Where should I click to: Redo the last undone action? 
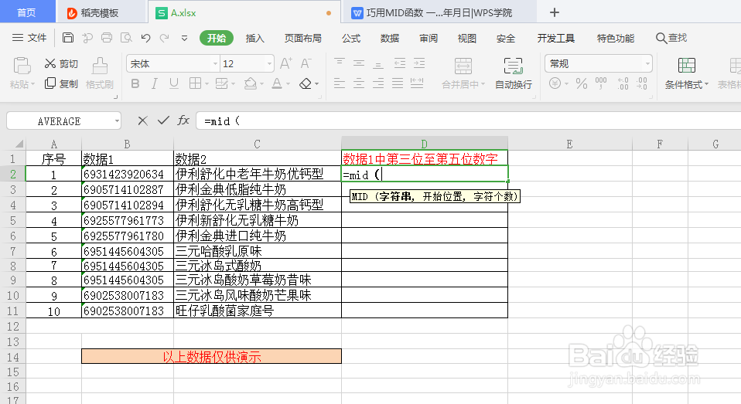point(165,38)
